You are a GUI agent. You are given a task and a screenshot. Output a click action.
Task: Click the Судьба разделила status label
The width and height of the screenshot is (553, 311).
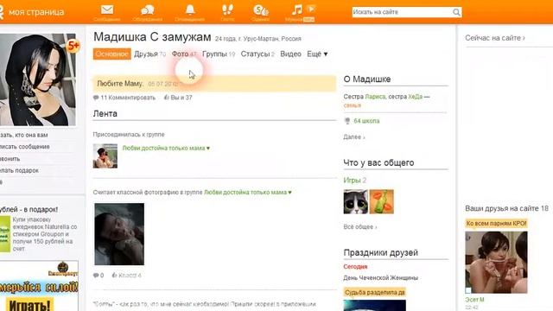[374, 293]
